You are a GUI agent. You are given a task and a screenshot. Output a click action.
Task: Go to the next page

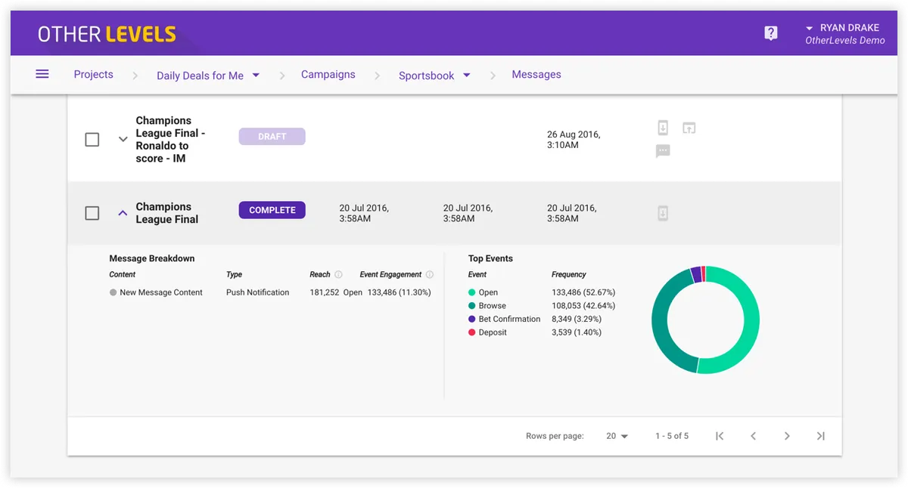coord(787,436)
